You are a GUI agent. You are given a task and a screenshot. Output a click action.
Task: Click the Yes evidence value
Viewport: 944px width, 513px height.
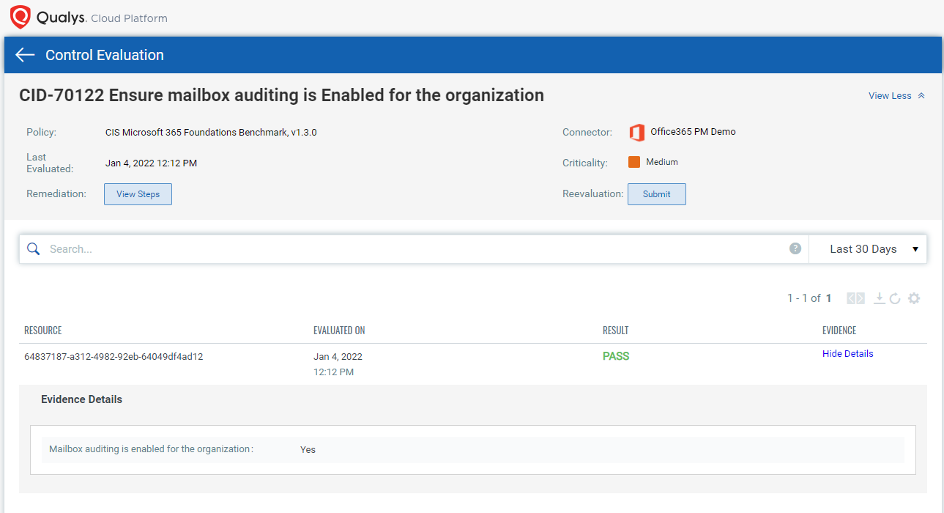pos(308,449)
